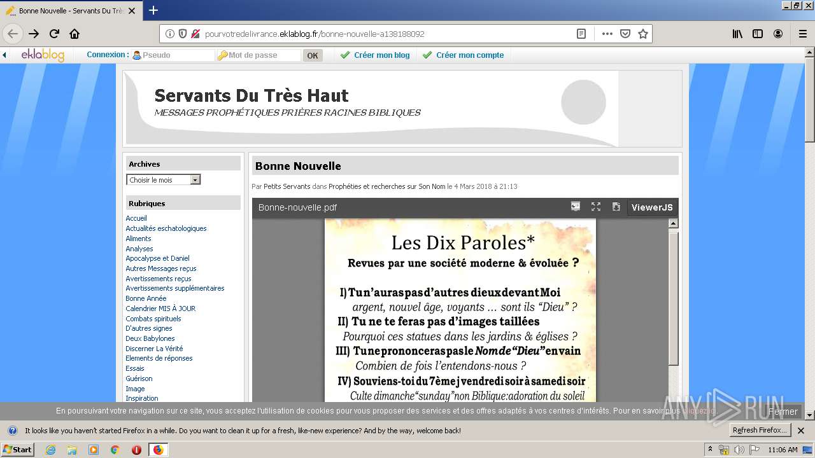Expand Choisir le mois dropdown
This screenshot has height=458, width=815.
click(x=164, y=180)
